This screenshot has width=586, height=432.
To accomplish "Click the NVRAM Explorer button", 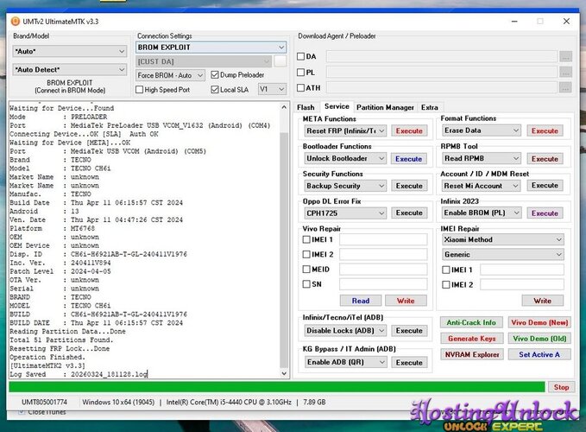I will (471, 354).
